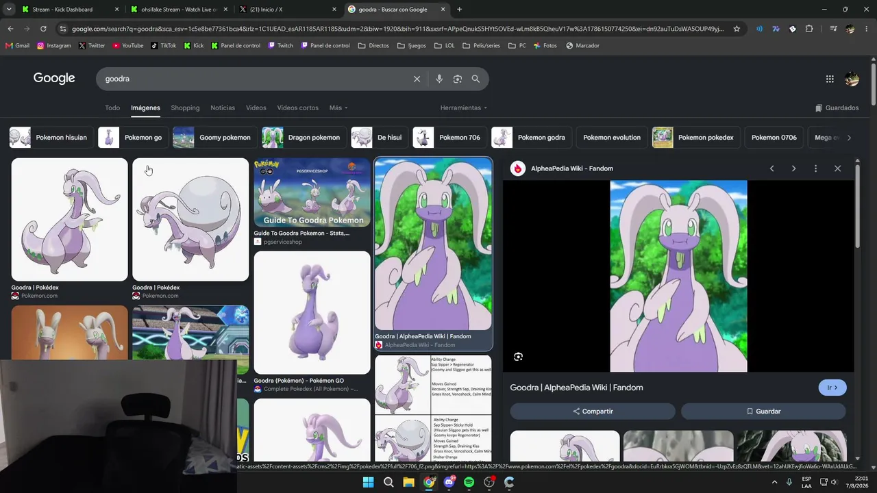
Task: Switch to the Videos results tab
Action: click(x=256, y=108)
